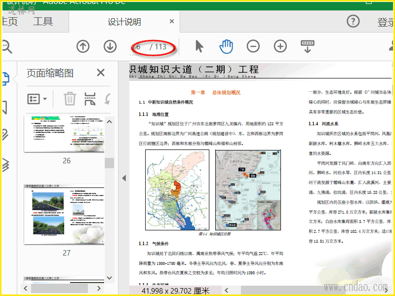Go to next page with down arrow
Image resolution: width=395 pixels, height=296 pixels.
(110, 46)
